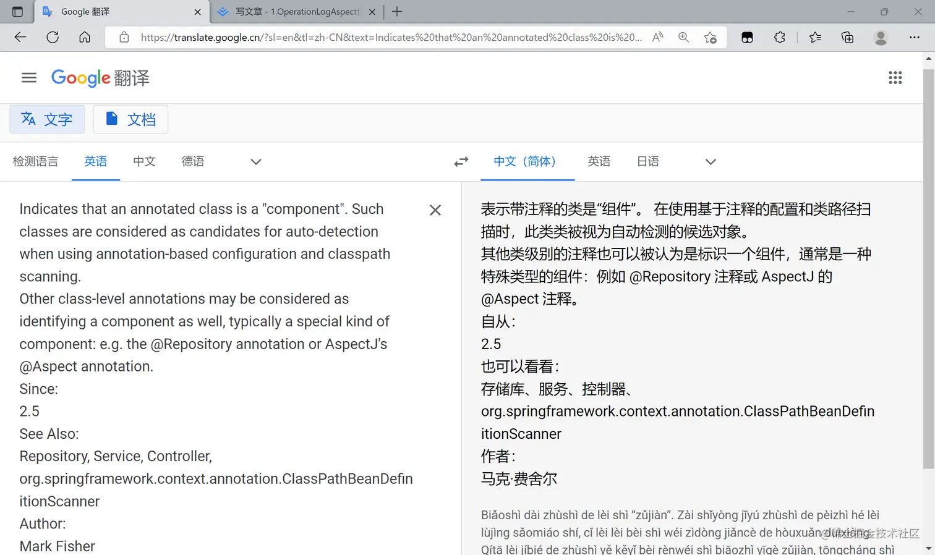Open the Collections panel

coord(847,37)
